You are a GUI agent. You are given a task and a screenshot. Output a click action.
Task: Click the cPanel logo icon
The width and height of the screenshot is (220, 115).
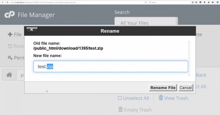tap(10, 15)
